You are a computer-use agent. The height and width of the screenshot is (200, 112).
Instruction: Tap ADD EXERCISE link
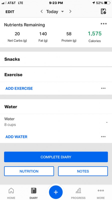pyautogui.click(x=19, y=88)
